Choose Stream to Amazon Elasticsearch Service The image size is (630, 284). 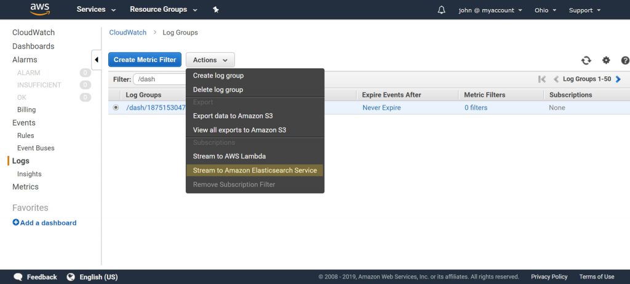coord(255,170)
